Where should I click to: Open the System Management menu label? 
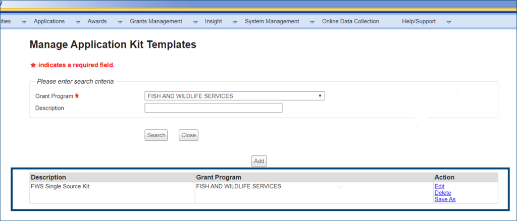[x=272, y=21]
